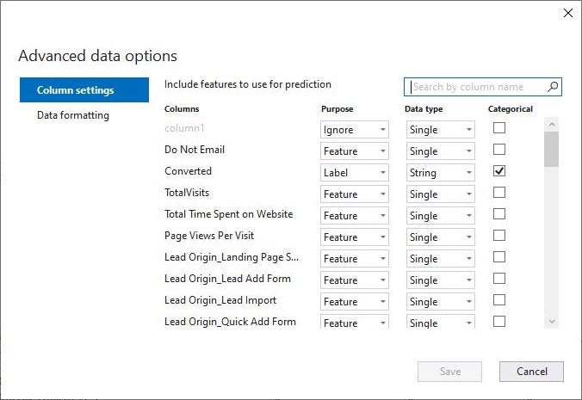Close the Advanced data options dialog
Screen dimensions: 582x400
click(x=567, y=13)
